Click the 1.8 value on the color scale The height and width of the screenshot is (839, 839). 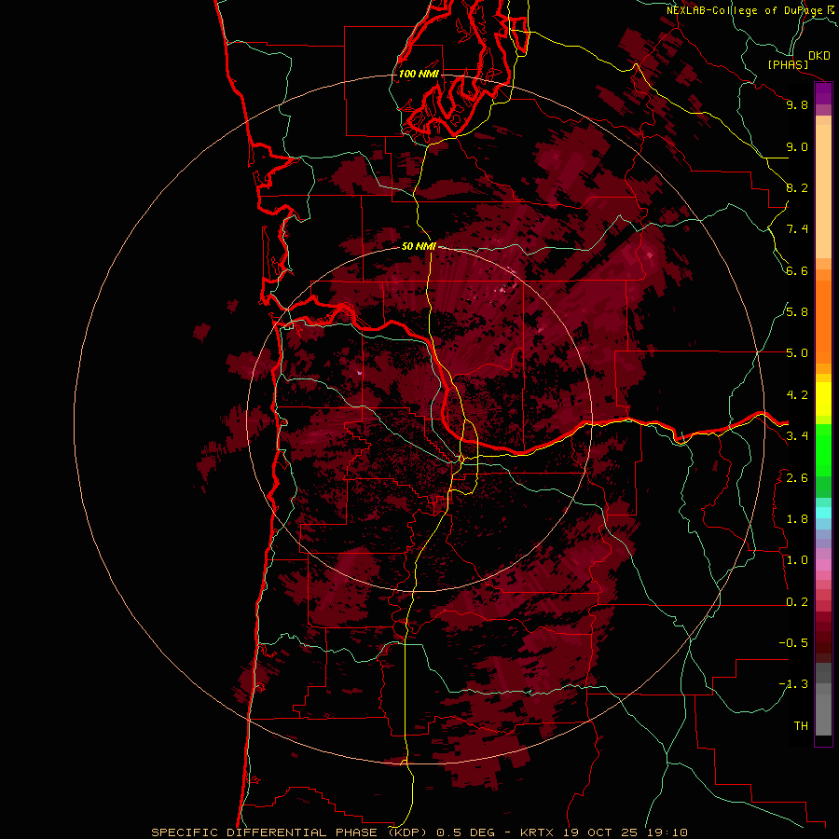click(x=797, y=519)
